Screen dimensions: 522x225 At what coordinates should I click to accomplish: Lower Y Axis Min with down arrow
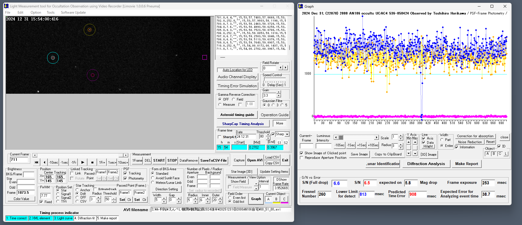click(x=409, y=153)
